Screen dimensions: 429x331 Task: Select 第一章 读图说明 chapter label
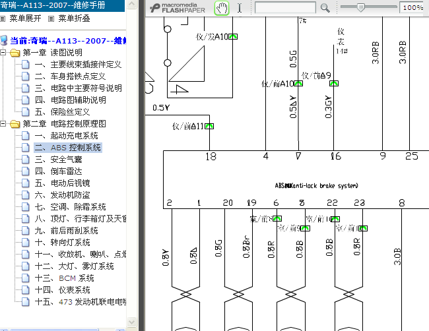[x=53, y=53]
